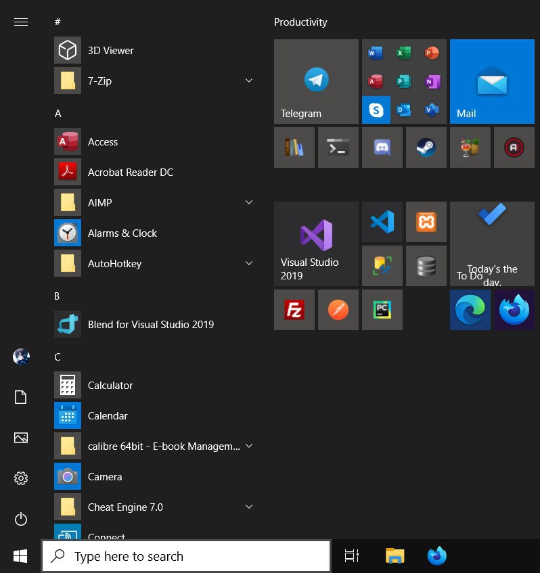Viewport: 540px width, 573px height.
Task: Open the user account avatar
Action: point(21,357)
